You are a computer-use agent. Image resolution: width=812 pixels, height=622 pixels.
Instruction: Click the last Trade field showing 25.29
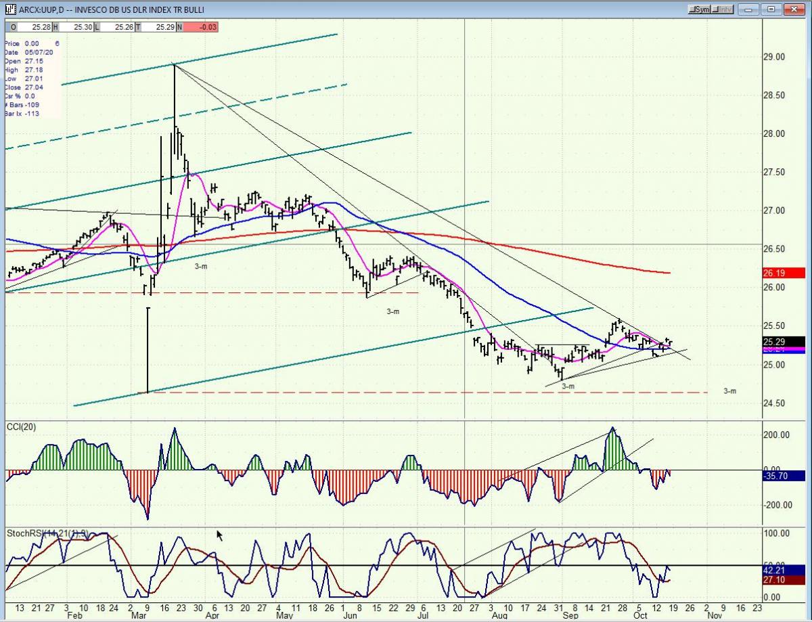(158, 26)
